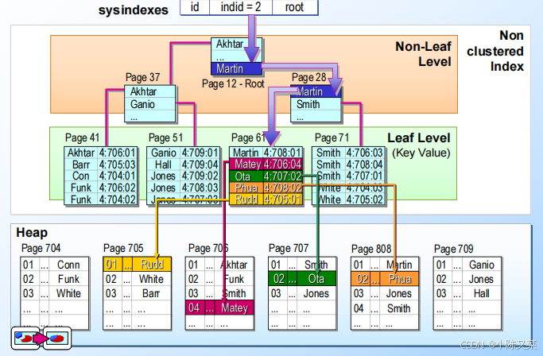Select the 'indid = 2' cell
Image resolution: width=543 pixels, height=356 pixels.
coord(241,7)
